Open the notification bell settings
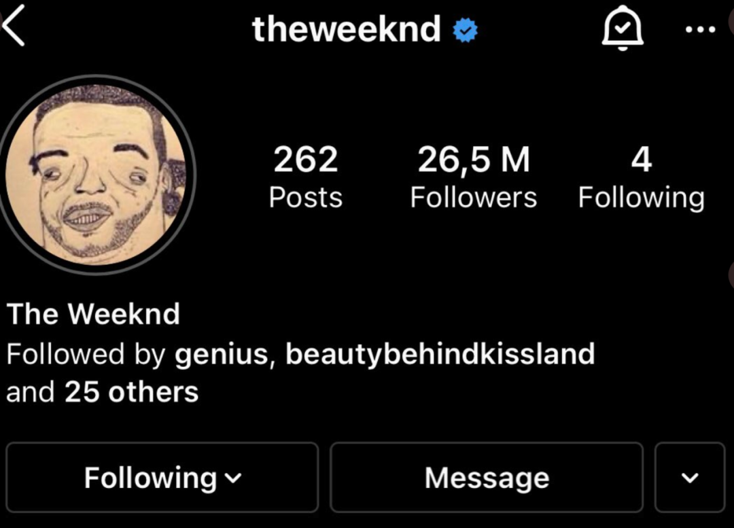Image resolution: width=734 pixels, height=528 pixels. tap(622, 29)
